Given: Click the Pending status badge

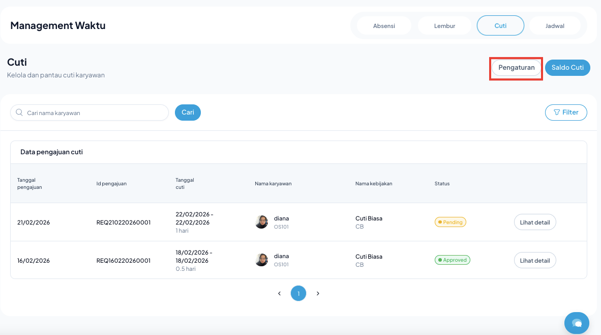Looking at the screenshot, I should click(450, 222).
